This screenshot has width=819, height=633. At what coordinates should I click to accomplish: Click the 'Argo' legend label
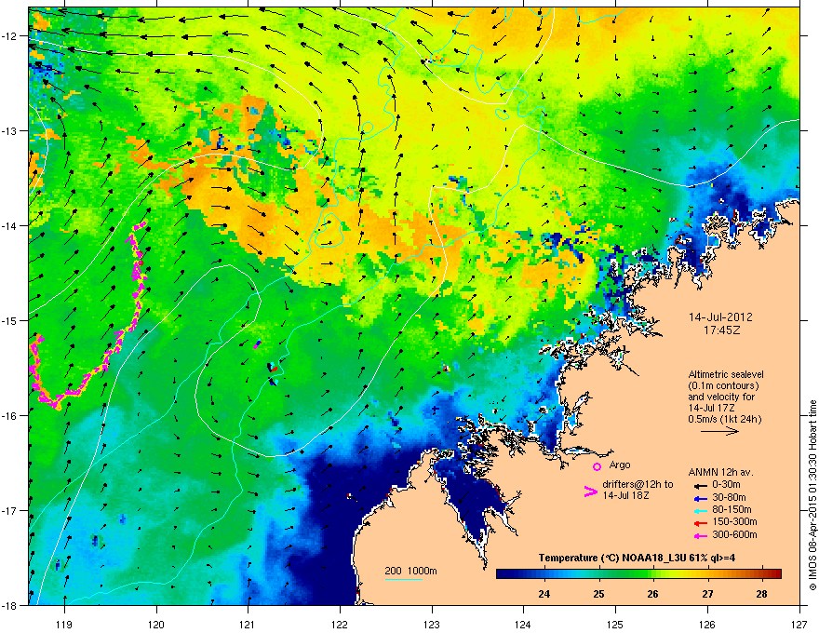pos(620,465)
